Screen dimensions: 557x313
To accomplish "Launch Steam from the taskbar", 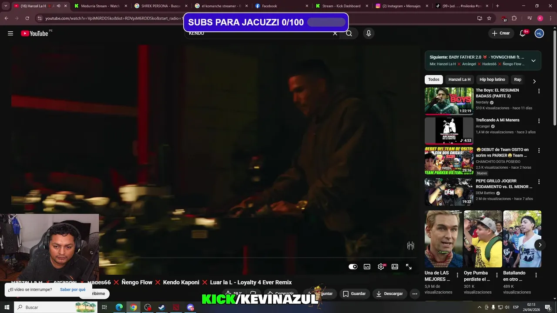I will coord(161,307).
